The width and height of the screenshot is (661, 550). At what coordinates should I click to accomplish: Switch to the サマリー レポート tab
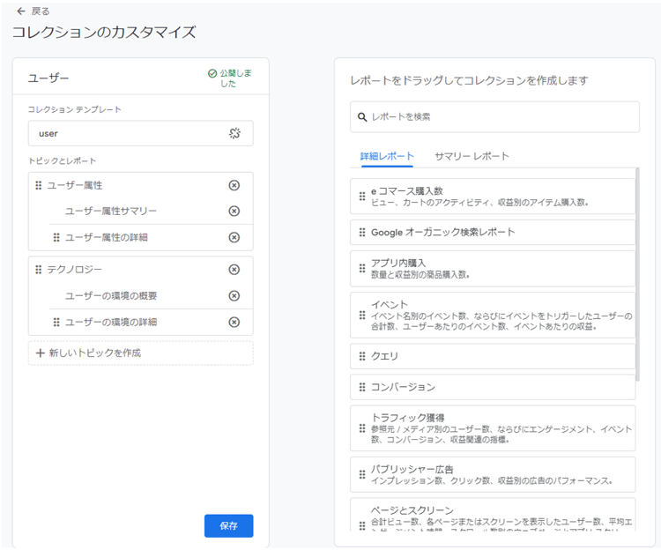coord(472,156)
